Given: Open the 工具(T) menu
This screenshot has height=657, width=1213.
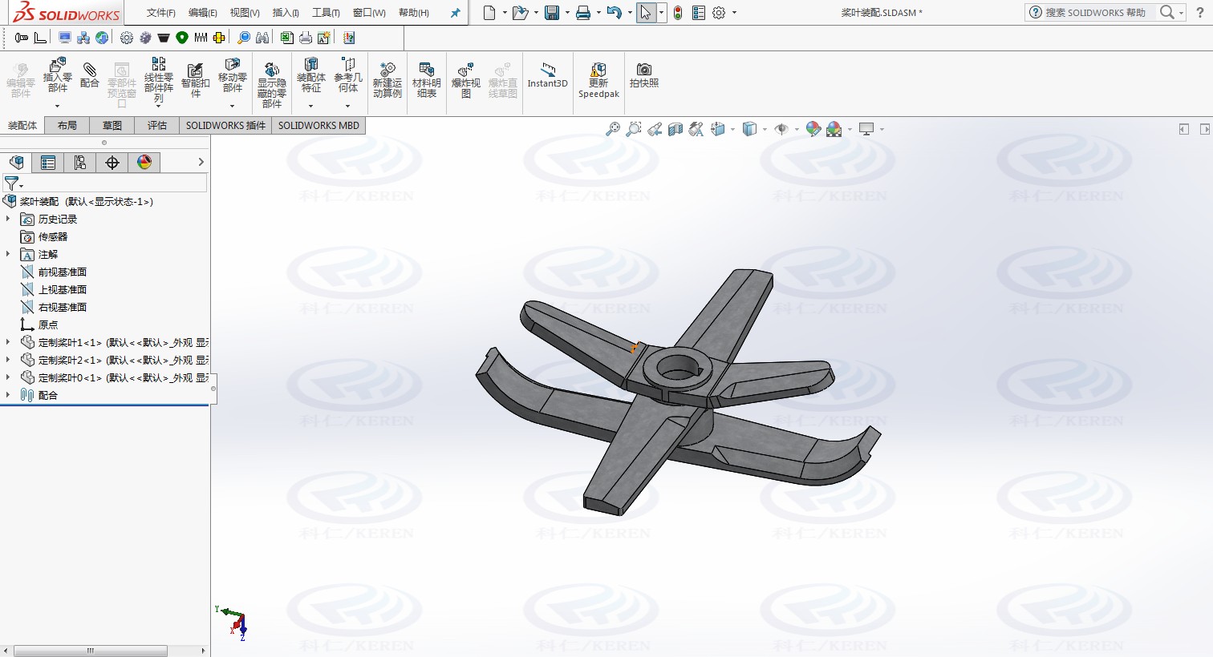Looking at the screenshot, I should 326,13.
